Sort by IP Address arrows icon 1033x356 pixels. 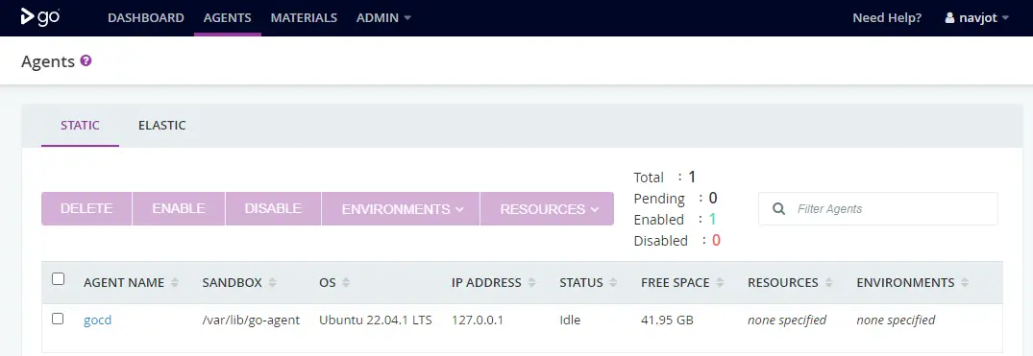(531, 282)
